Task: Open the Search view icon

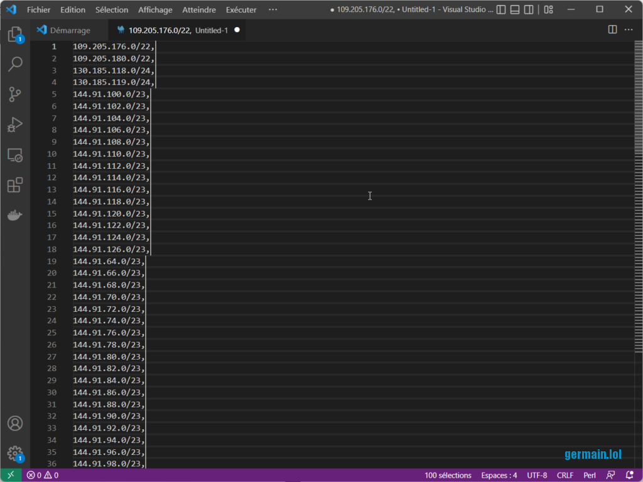Action: (x=15, y=64)
